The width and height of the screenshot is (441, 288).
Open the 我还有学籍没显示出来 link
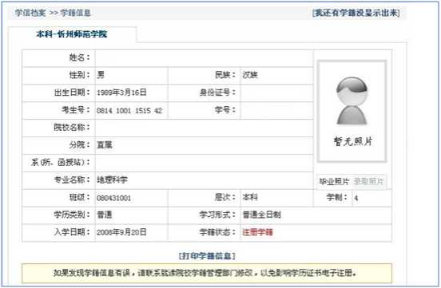point(356,13)
